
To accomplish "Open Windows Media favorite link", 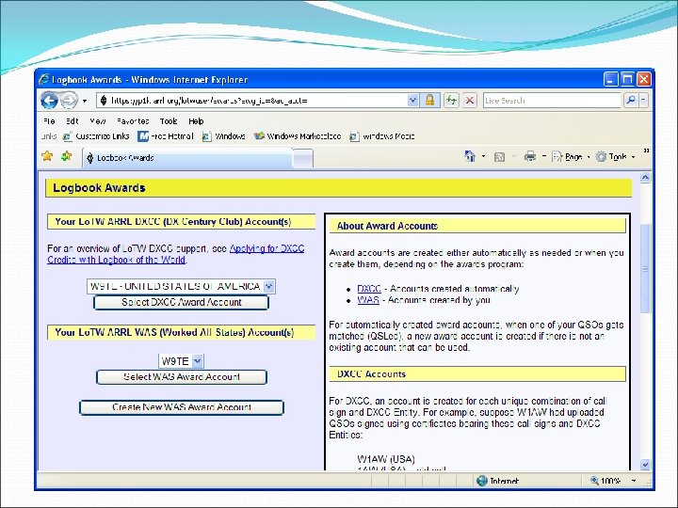I will (x=381, y=136).
